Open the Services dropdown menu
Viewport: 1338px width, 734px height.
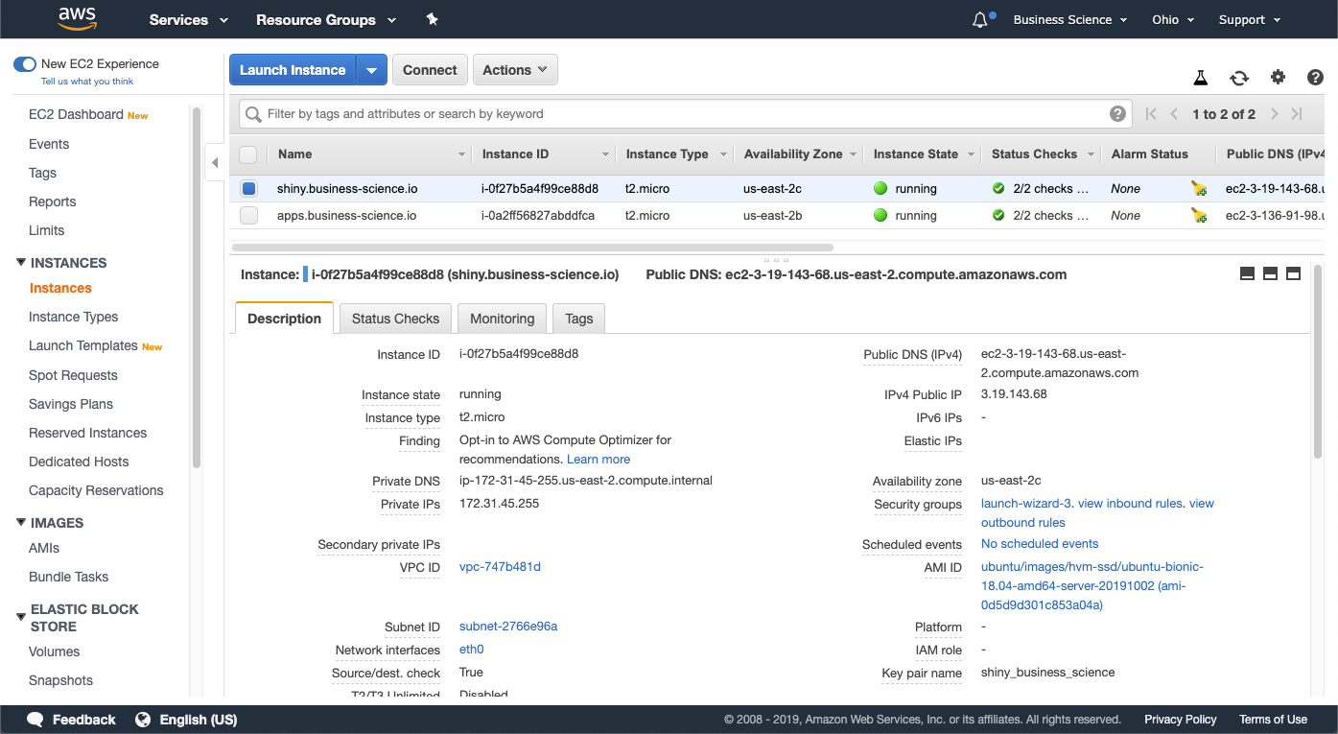click(189, 19)
